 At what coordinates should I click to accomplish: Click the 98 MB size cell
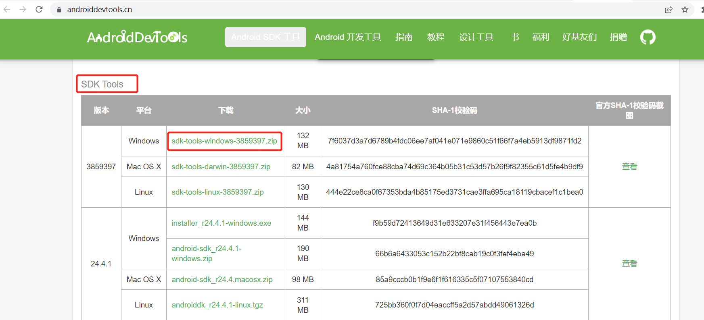tap(303, 279)
